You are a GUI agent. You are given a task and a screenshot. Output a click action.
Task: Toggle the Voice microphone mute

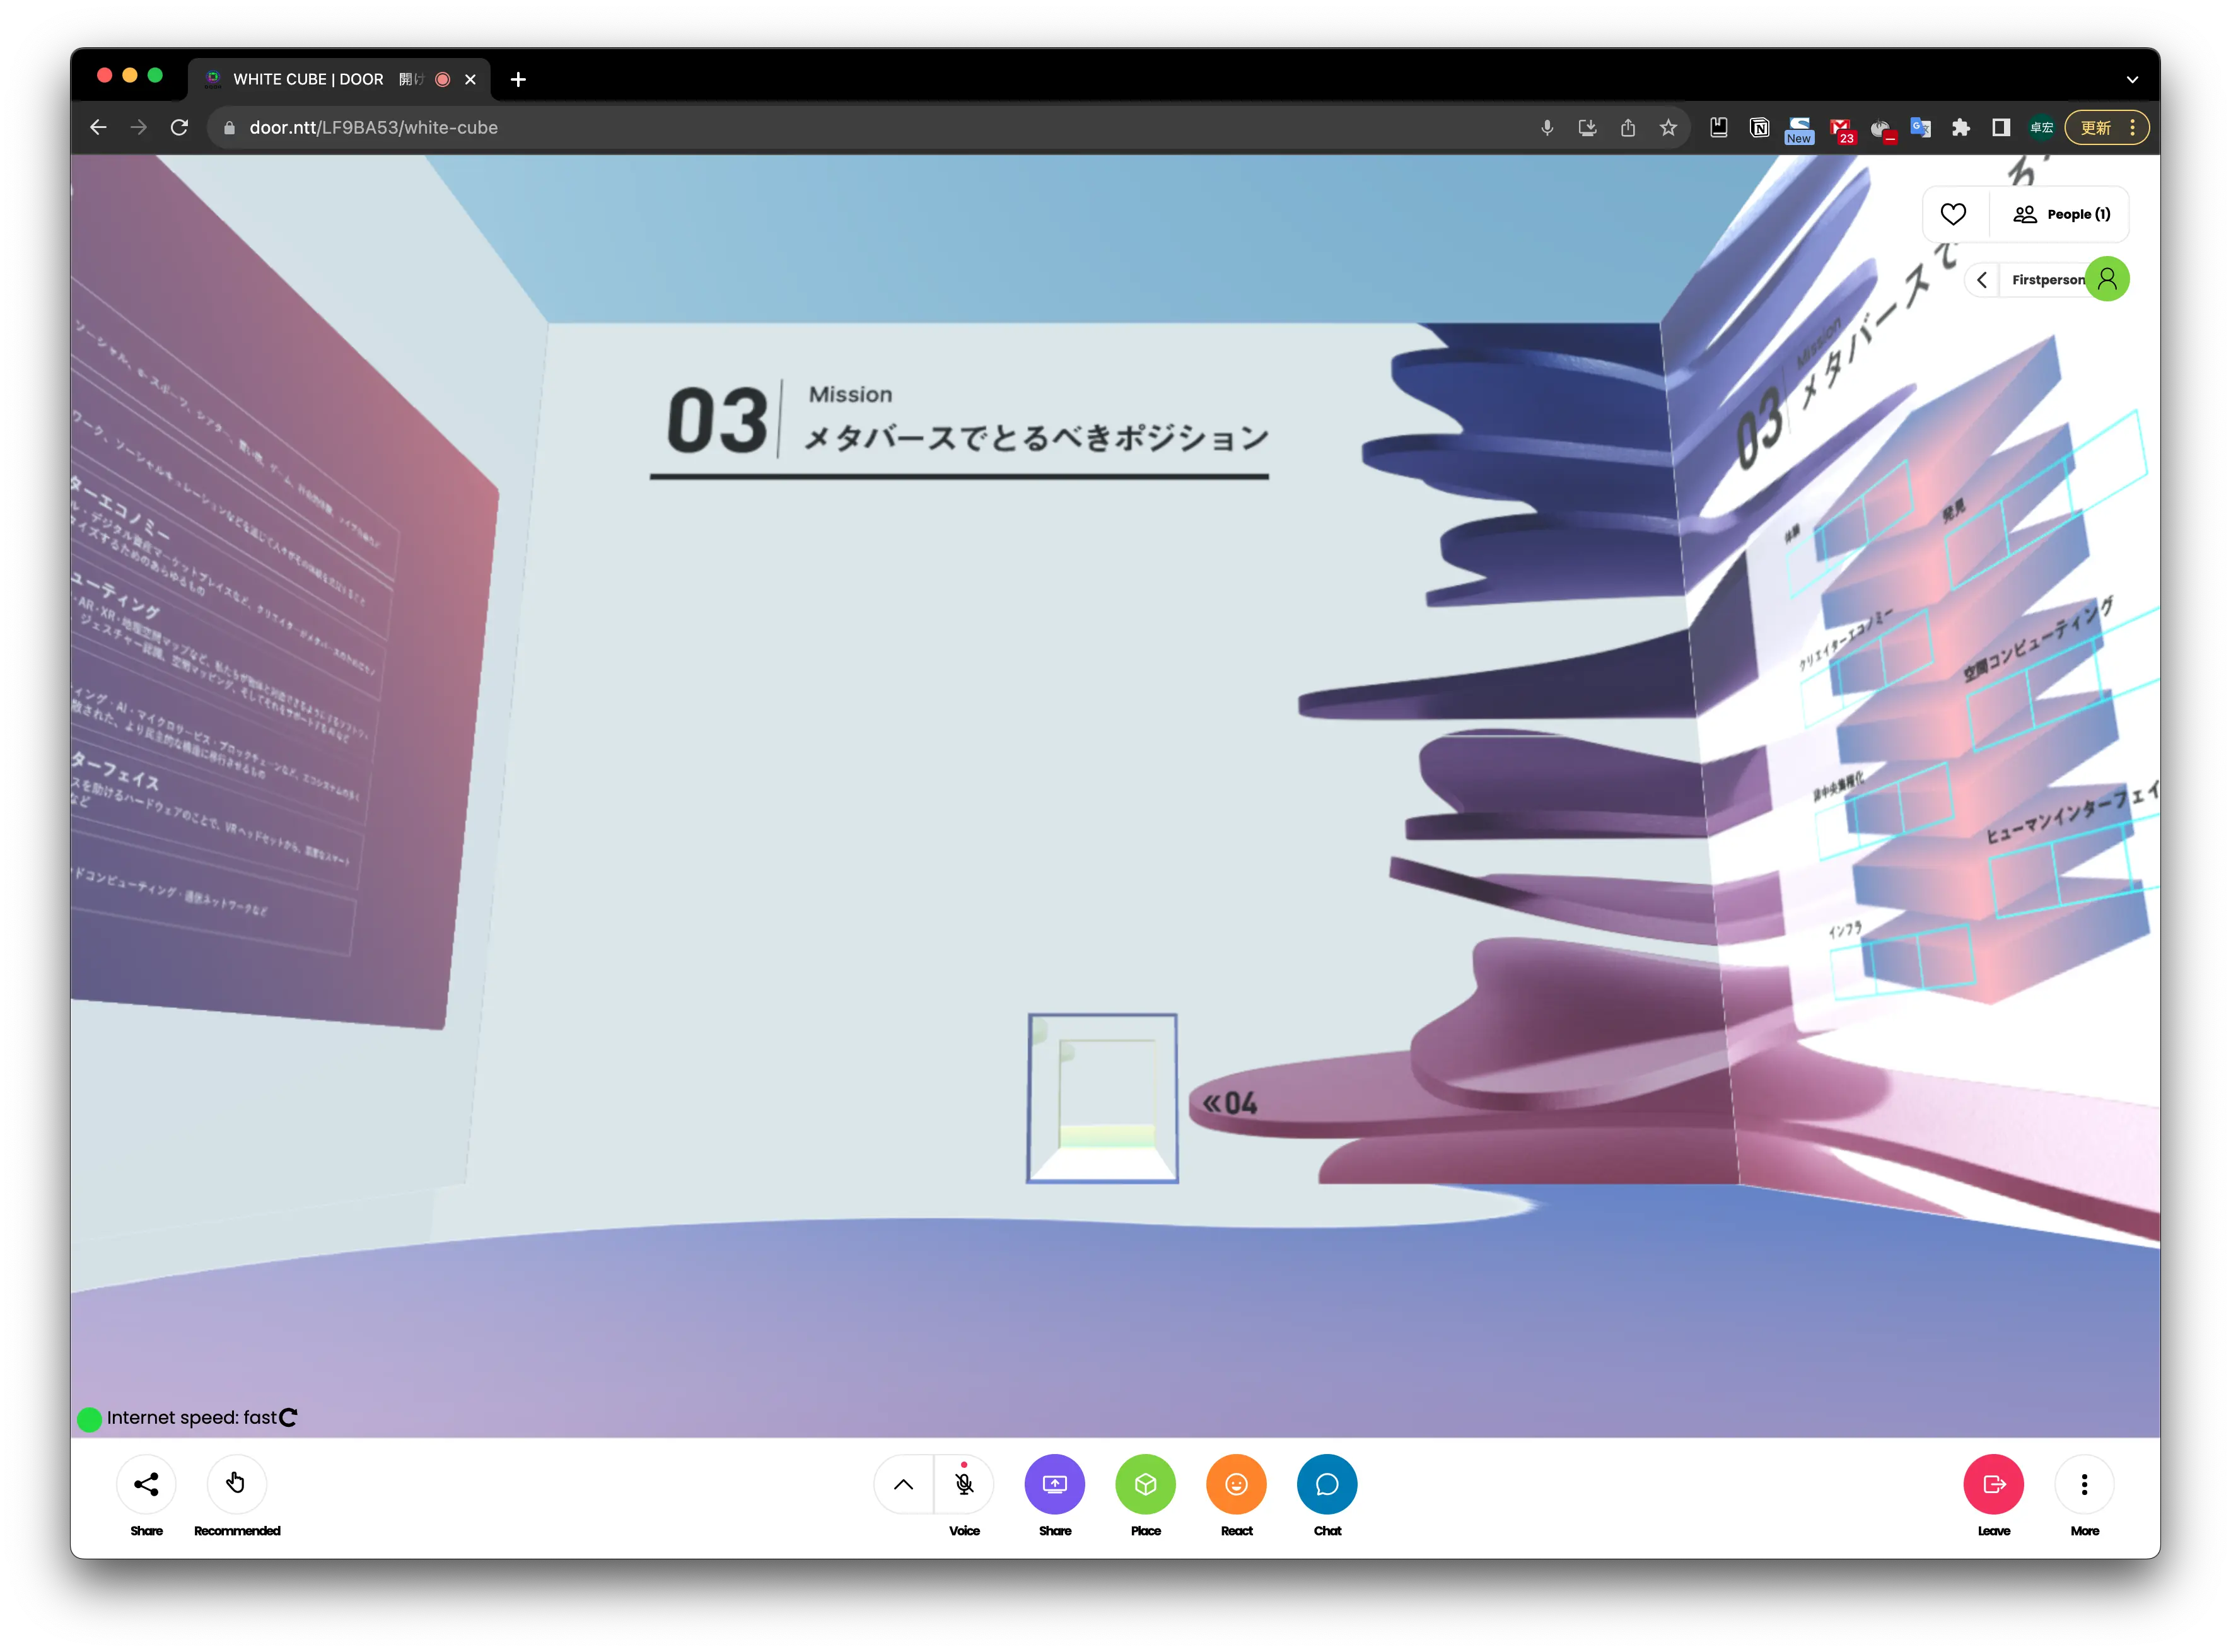tap(964, 1484)
